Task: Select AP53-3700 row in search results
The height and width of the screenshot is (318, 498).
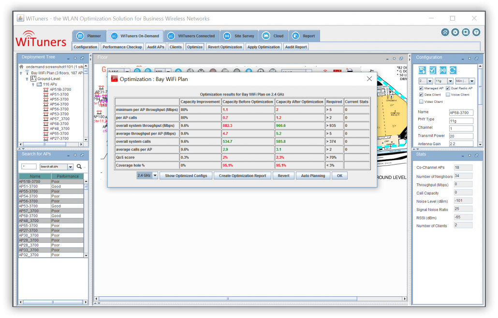Action: [51, 206]
